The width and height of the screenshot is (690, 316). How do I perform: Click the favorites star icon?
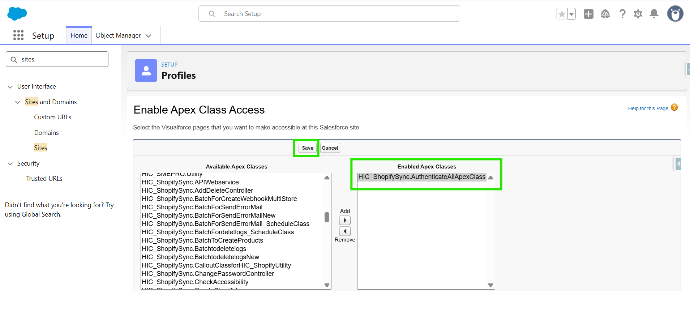(x=562, y=14)
